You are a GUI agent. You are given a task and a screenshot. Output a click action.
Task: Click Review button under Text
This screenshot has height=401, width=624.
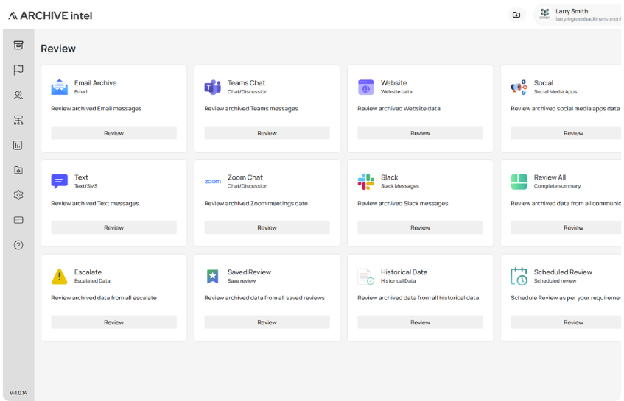tap(113, 227)
